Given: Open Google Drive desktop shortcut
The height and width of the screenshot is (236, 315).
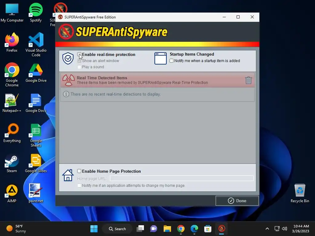Looking at the screenshot, I should tap(36, 73).
